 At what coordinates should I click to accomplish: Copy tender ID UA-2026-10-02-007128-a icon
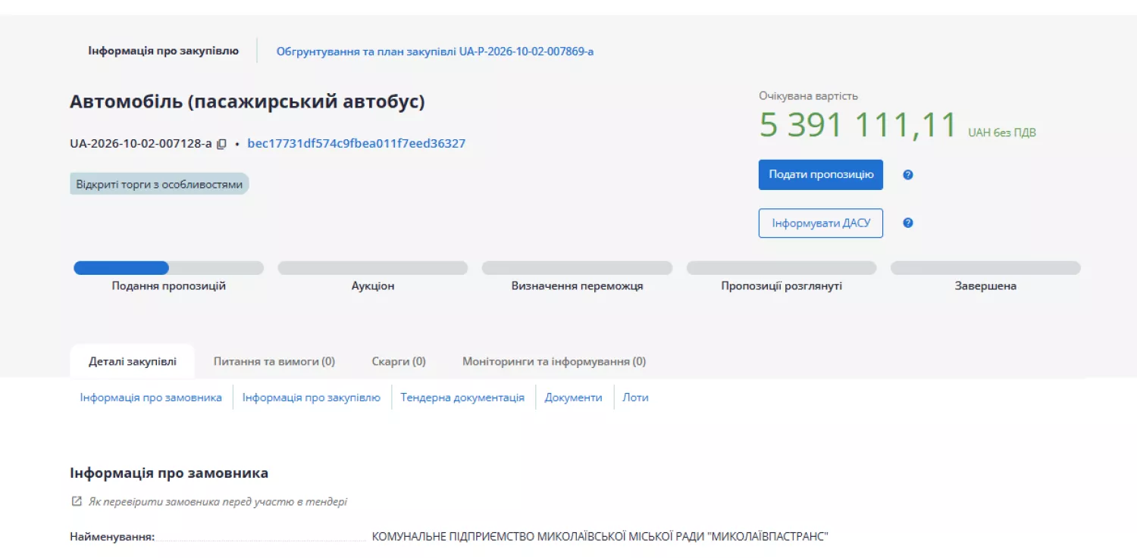[x=222, y=144]
